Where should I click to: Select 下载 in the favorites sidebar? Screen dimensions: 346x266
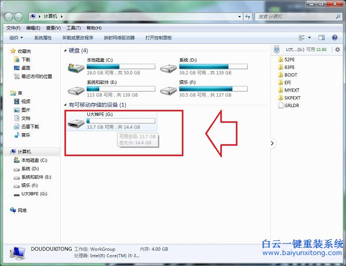(25, 60)
